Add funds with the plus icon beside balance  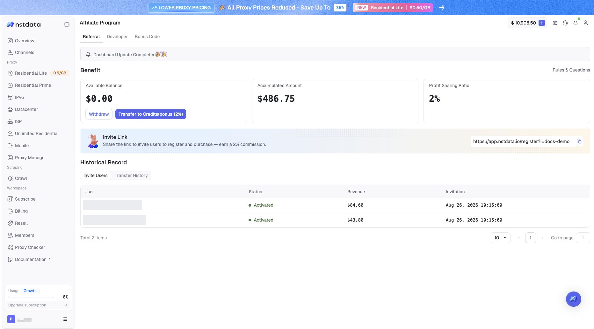click(542, 23)
